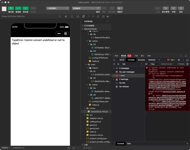
Task: Open devtools settings gear icon
Action: pyautogui.click(x=179, y=60)
